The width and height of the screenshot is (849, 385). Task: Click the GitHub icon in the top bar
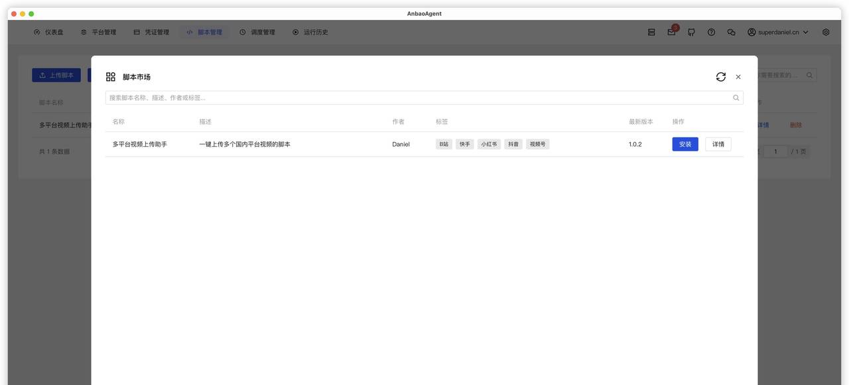pos(690,31)
